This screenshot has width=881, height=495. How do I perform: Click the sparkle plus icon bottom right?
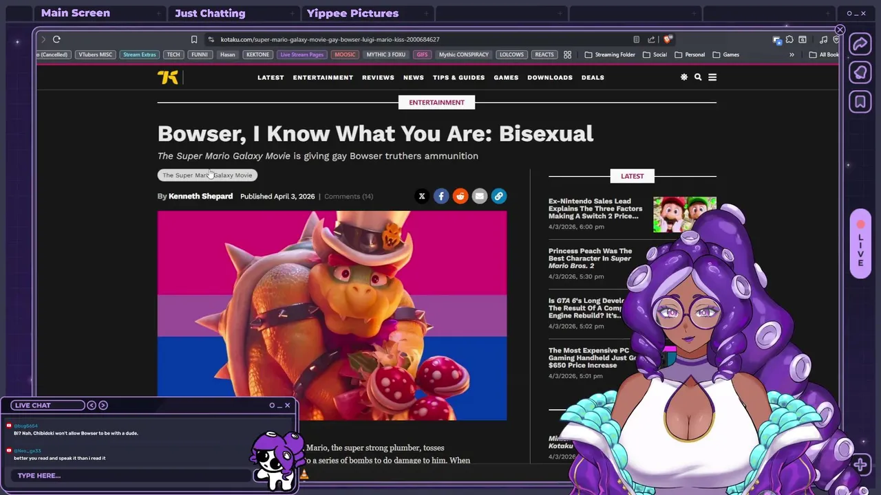click(x=860, y=465)
